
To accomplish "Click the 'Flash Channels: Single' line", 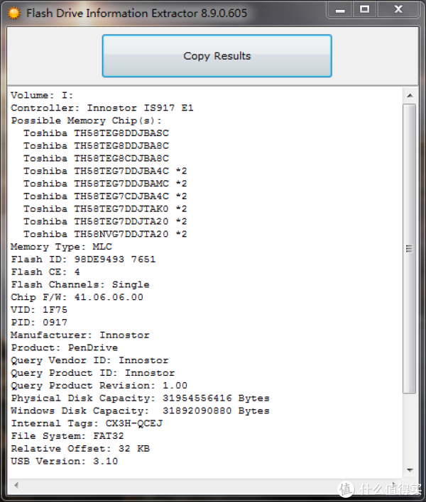I will coord(80,284).
